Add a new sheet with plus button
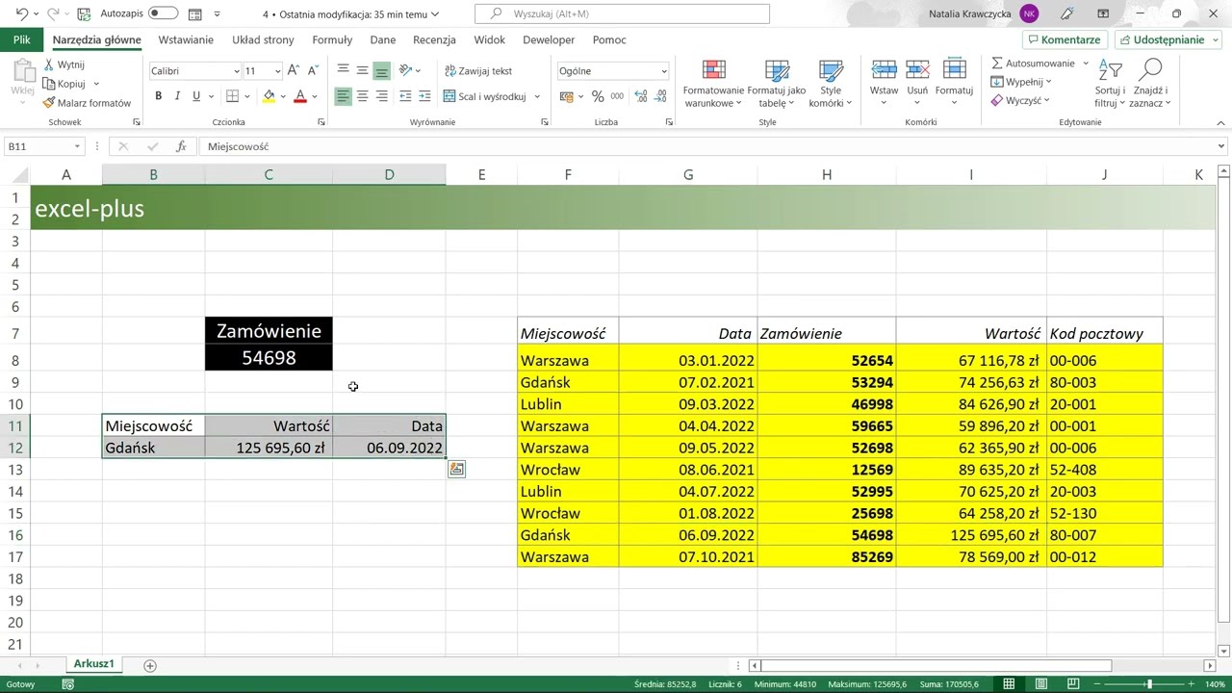 click(x=150, y=665)
